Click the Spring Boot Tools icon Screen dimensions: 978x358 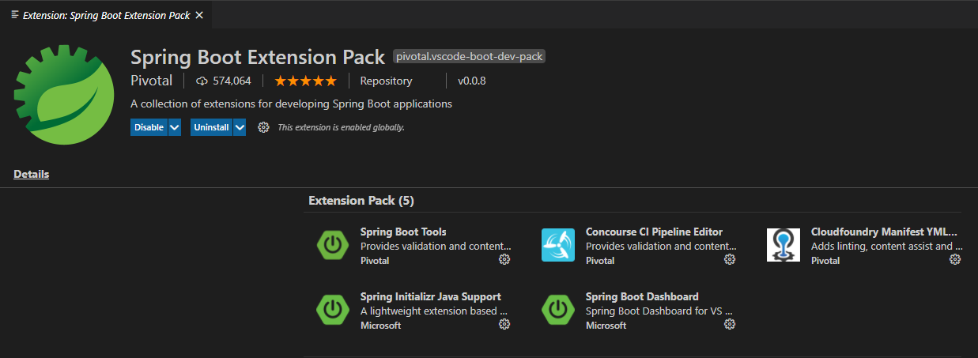332,245
